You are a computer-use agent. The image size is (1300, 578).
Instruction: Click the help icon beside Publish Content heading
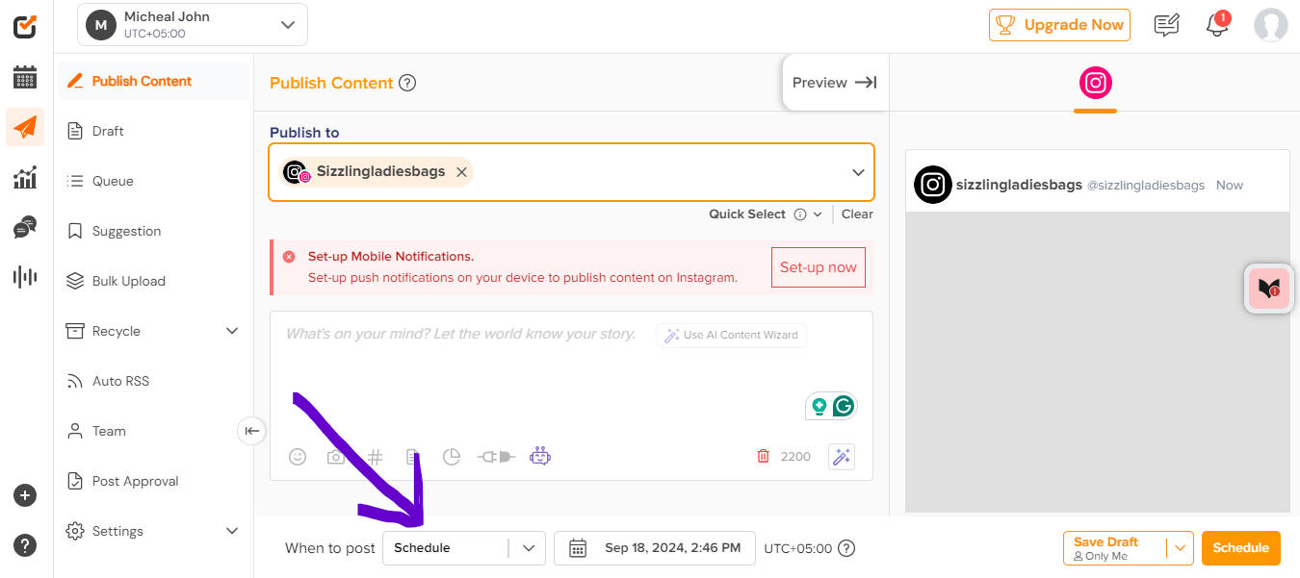407,83
